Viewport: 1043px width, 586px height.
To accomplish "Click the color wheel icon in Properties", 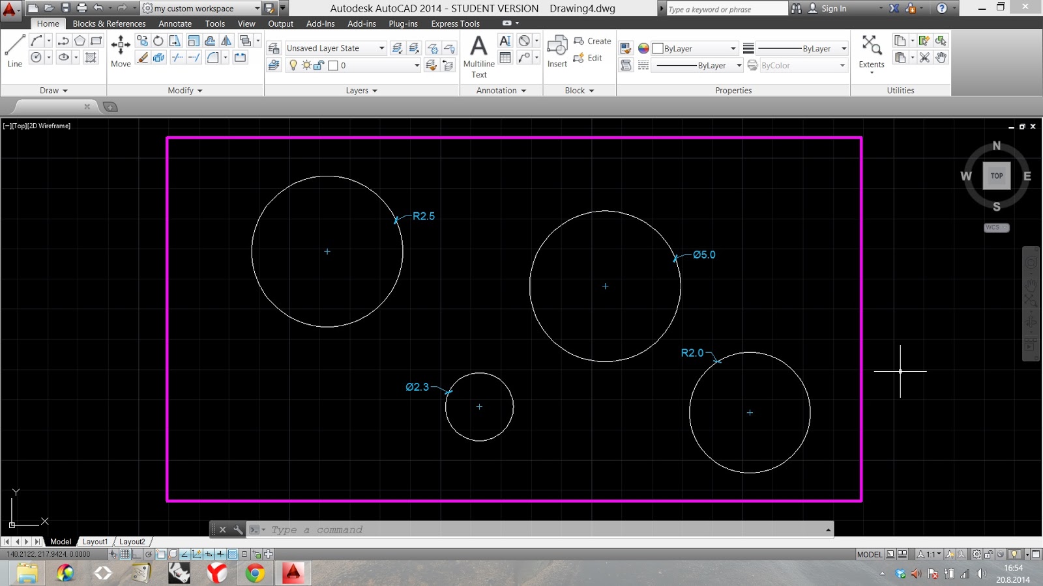I will (643, 48).
